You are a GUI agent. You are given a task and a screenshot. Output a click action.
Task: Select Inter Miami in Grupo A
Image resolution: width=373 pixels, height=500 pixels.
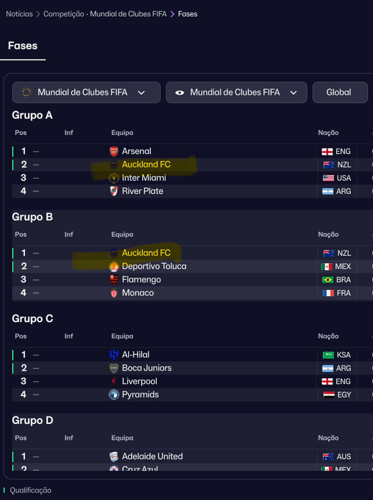144,178
